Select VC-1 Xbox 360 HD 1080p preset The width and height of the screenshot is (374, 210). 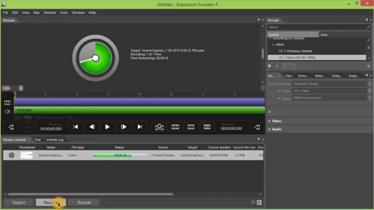[317, 57]
